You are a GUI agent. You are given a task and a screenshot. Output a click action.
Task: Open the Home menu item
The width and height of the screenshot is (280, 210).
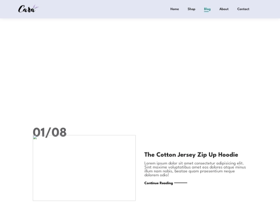[174, 9]
